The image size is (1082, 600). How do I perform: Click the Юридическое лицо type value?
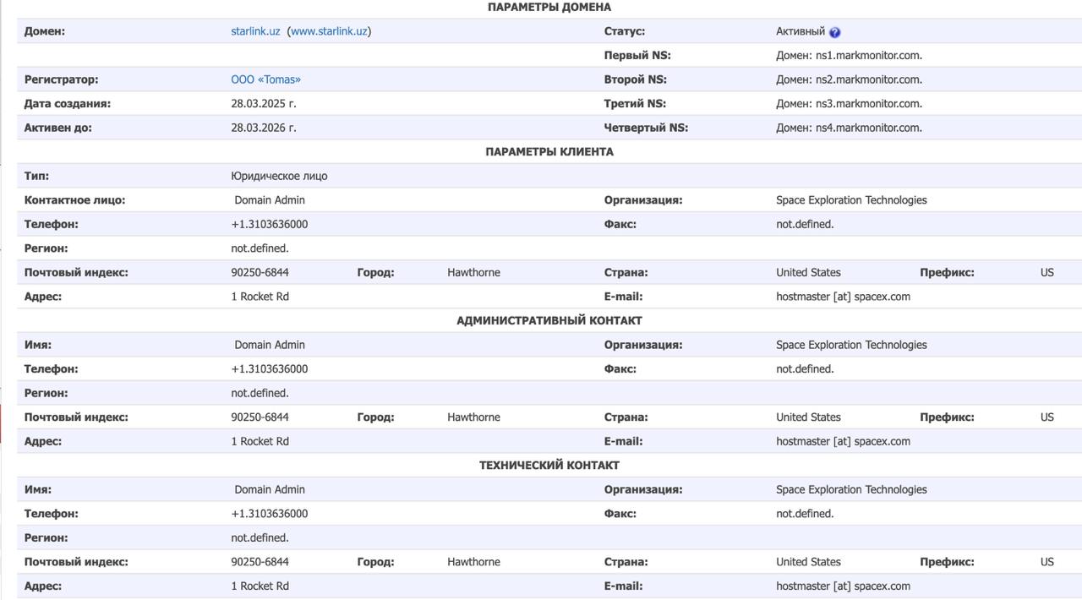279,176
